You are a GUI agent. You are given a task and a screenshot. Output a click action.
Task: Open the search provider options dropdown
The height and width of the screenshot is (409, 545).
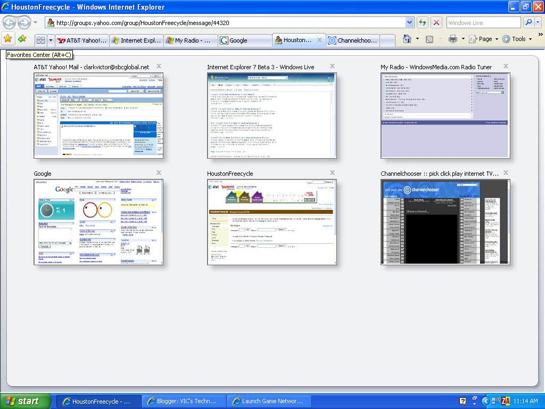pyautogui.click(x=538, y=22)
